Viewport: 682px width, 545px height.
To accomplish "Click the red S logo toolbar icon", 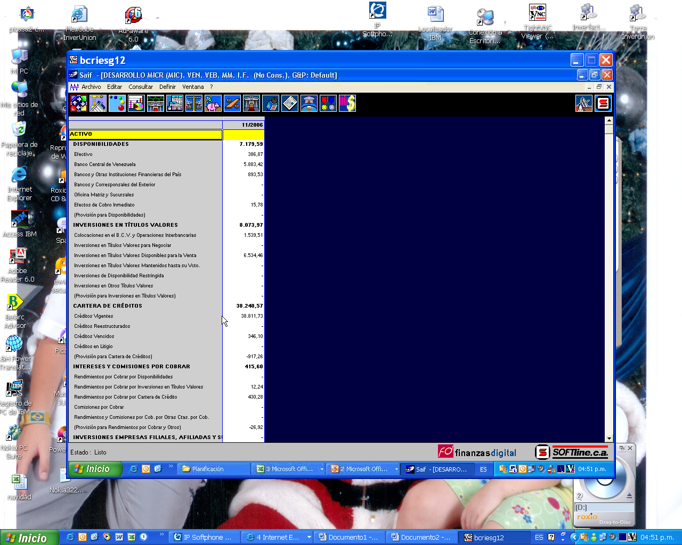I will pos(603,103).
